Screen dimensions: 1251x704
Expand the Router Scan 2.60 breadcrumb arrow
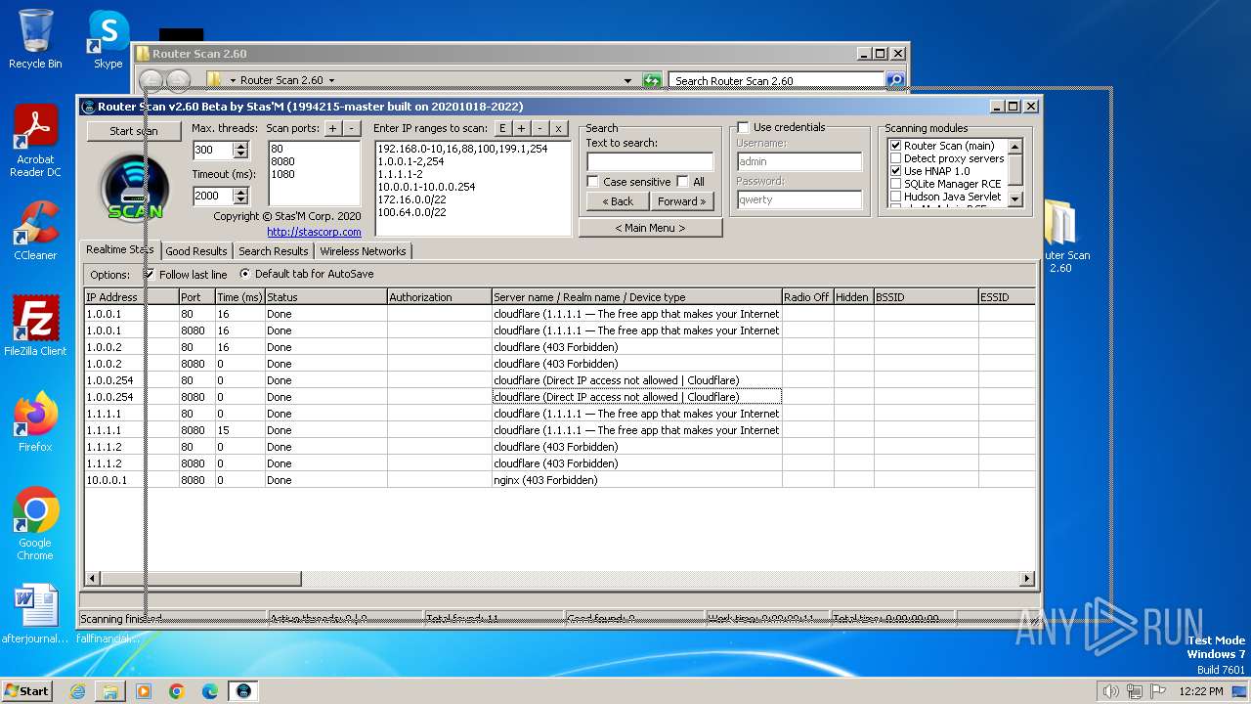tap(331, 81)
